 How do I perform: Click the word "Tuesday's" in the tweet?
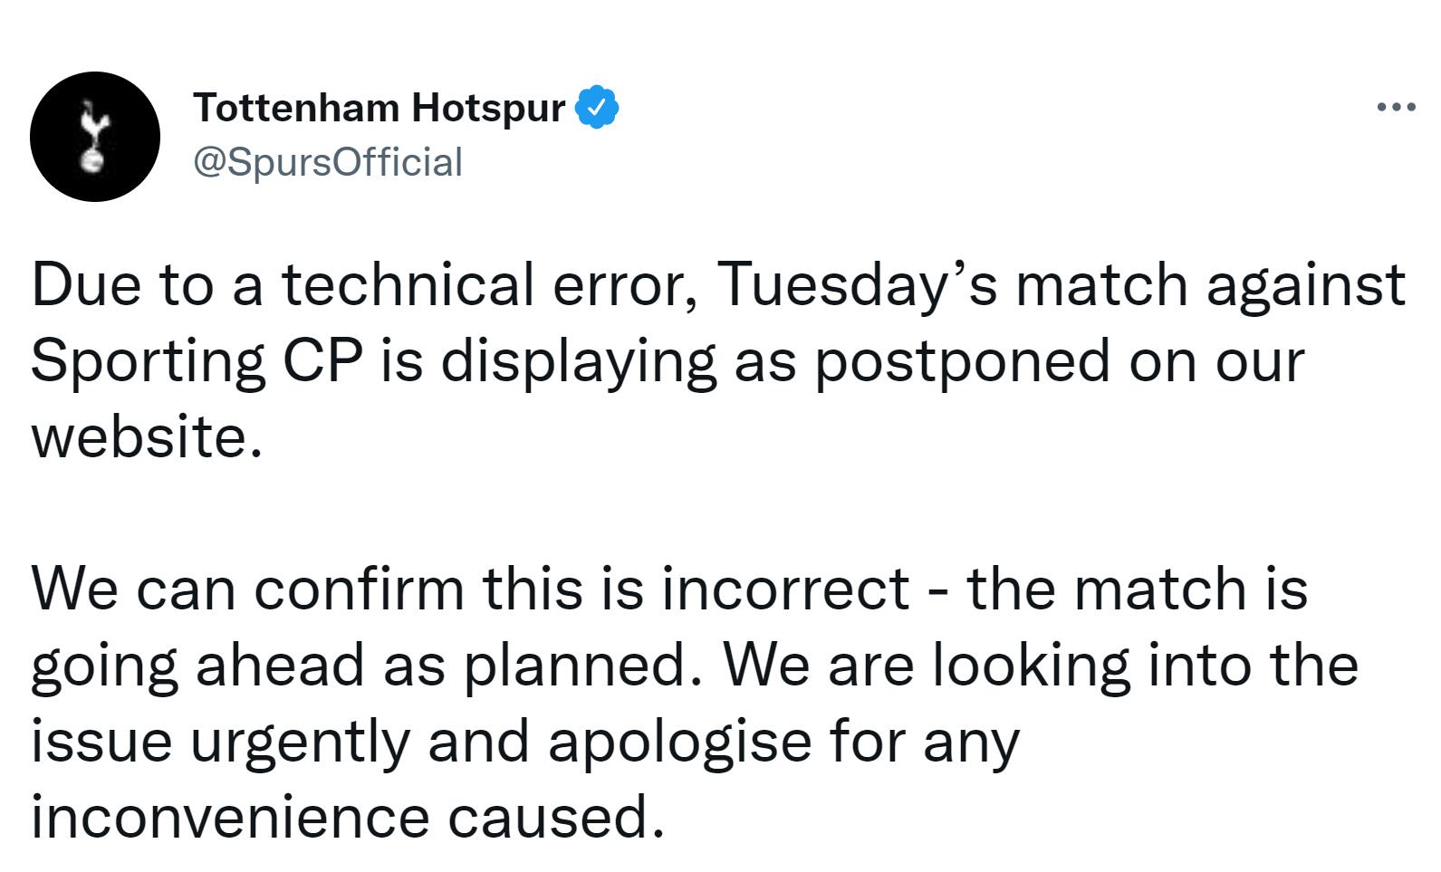(x=859, y=284)
